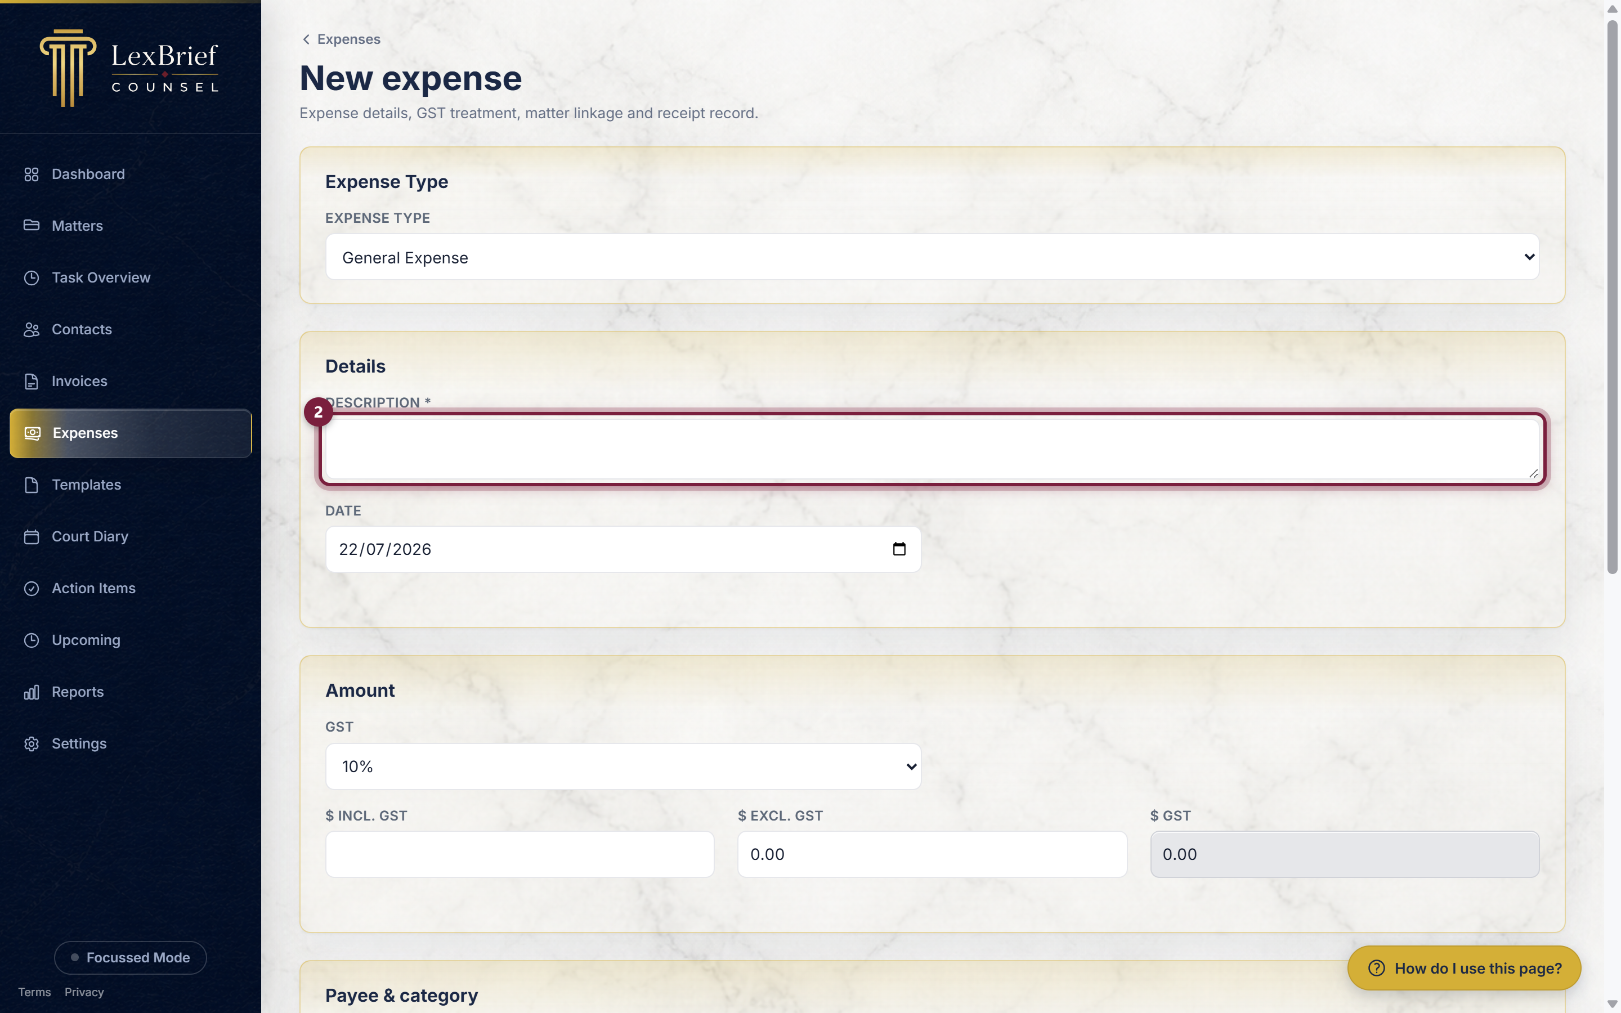1621x1013 pixels.
Task: Open the Privacy link
Action: click(84, 992)
